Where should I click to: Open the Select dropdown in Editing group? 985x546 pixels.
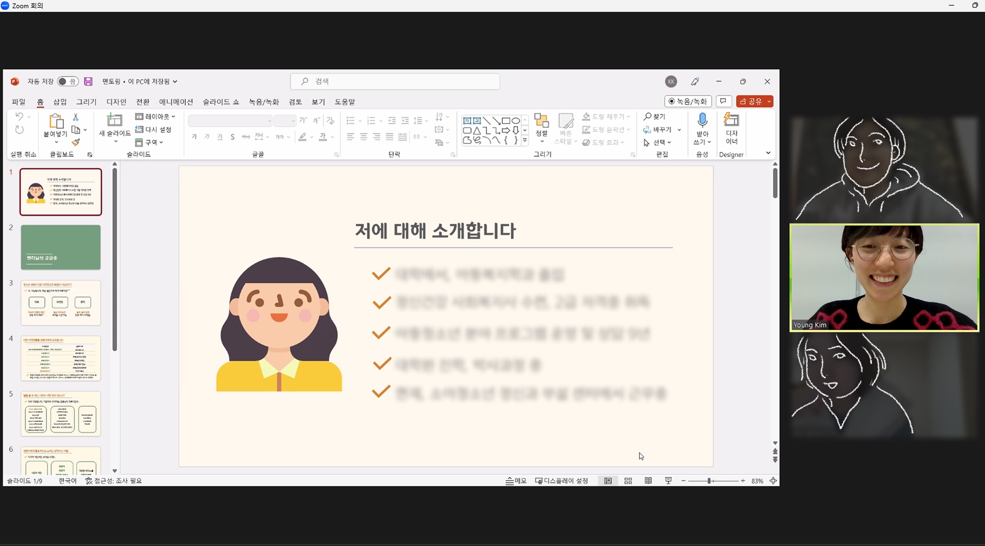(x=658, y=142)
